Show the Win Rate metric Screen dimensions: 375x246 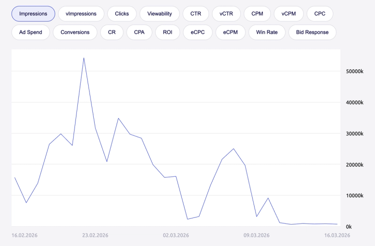pyautogui.click(x=267, y=32)
